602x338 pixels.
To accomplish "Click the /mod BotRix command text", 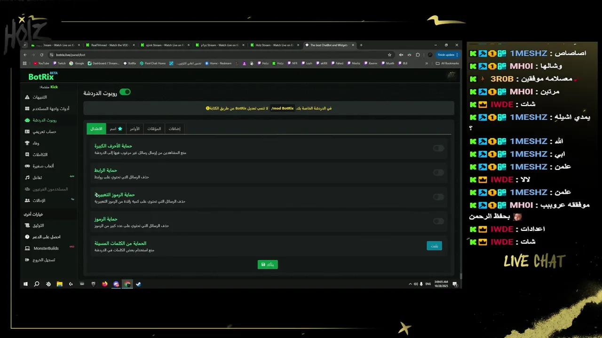I will 283,108.
